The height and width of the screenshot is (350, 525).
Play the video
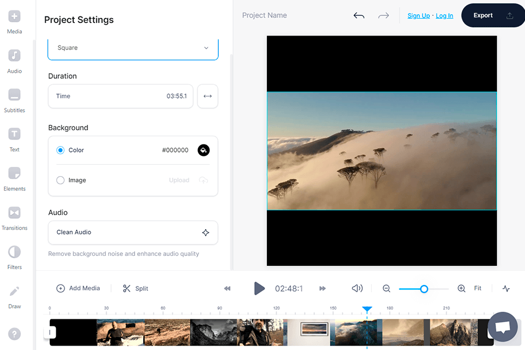[x=259, y=288]
